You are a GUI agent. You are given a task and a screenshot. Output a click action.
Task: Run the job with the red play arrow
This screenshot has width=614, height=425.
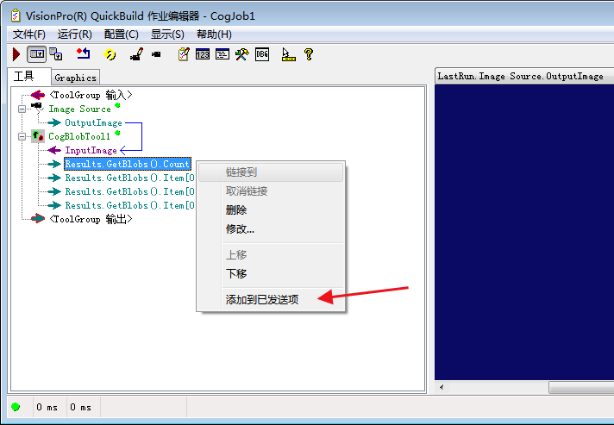[x=16, y=54]
